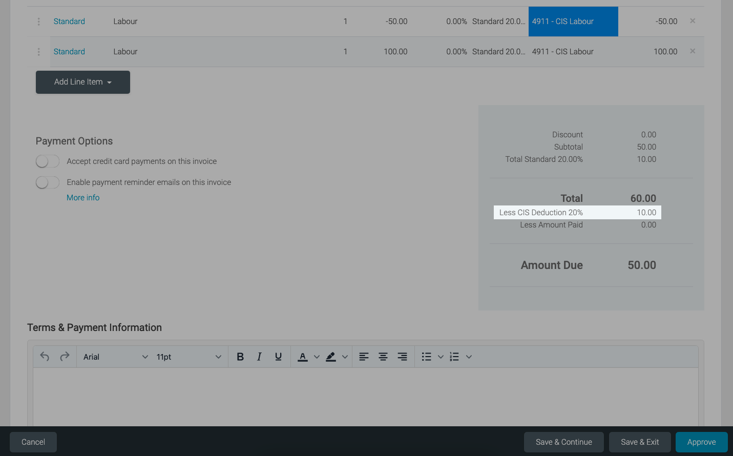The image size is (733, 456).
Task: Expand bullet list style options
Action: 441,357
